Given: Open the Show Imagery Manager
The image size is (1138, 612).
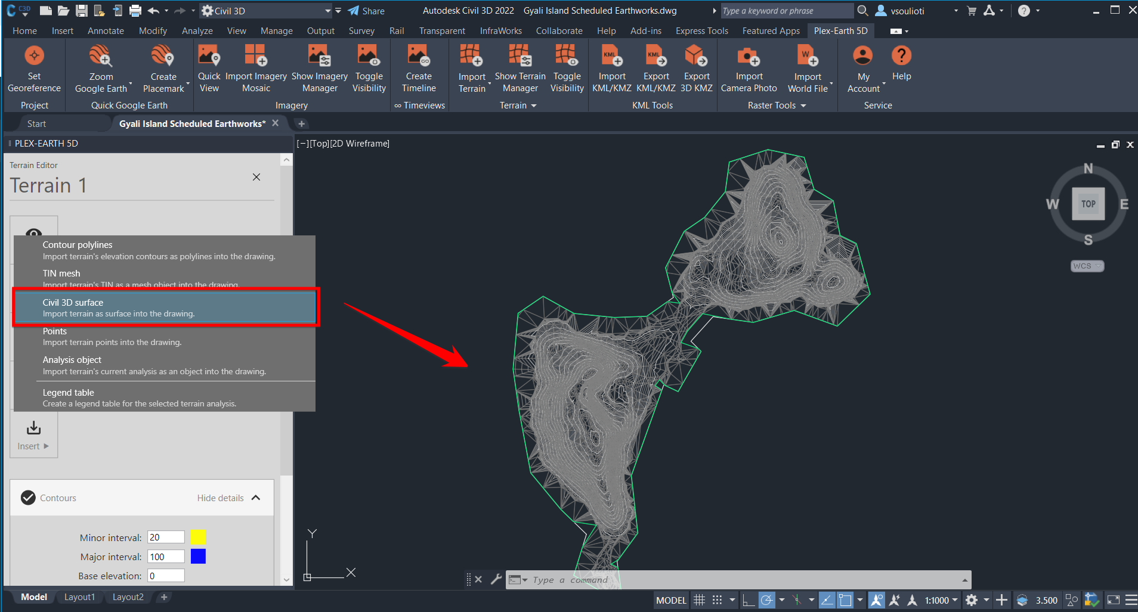Looking at the screenshot, I should [320, 67].
